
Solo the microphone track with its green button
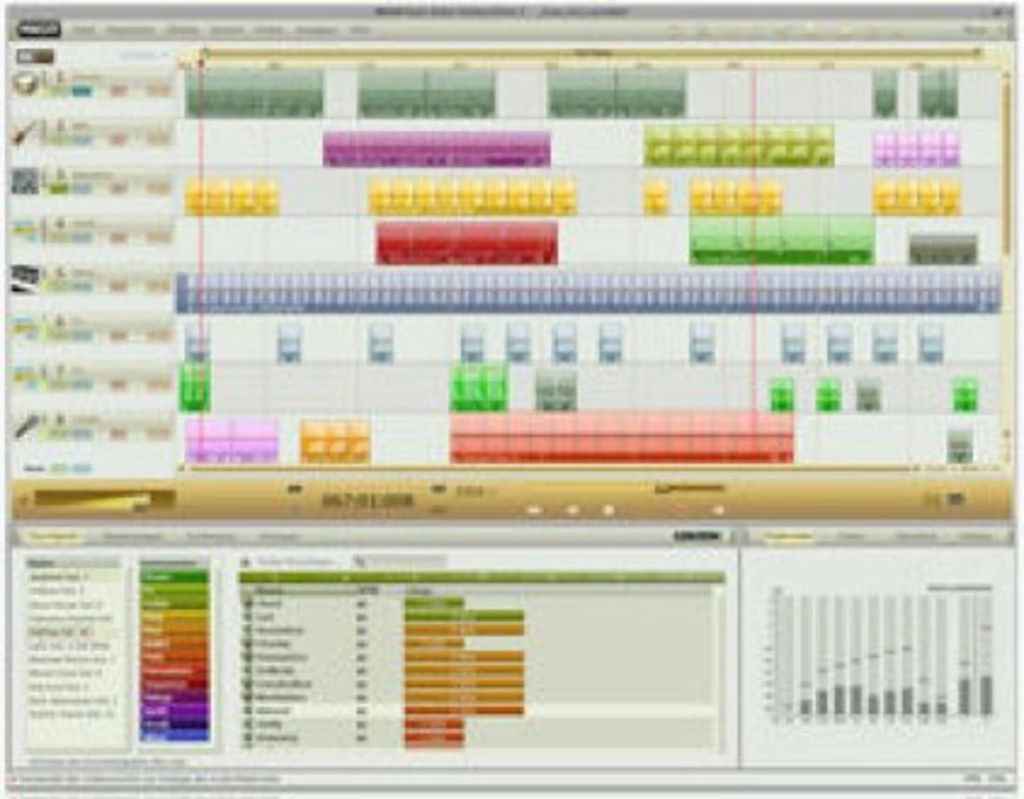pyautogui.click(x=59, y=433)
